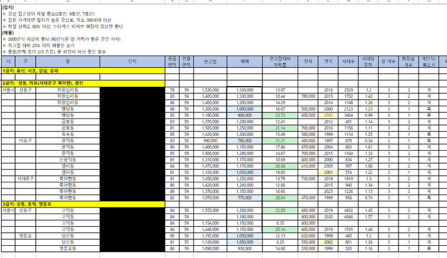Click the green 하락률 cell 23.73
The image size is (447, 258).
pyautogui.click(x=280, y=116)
